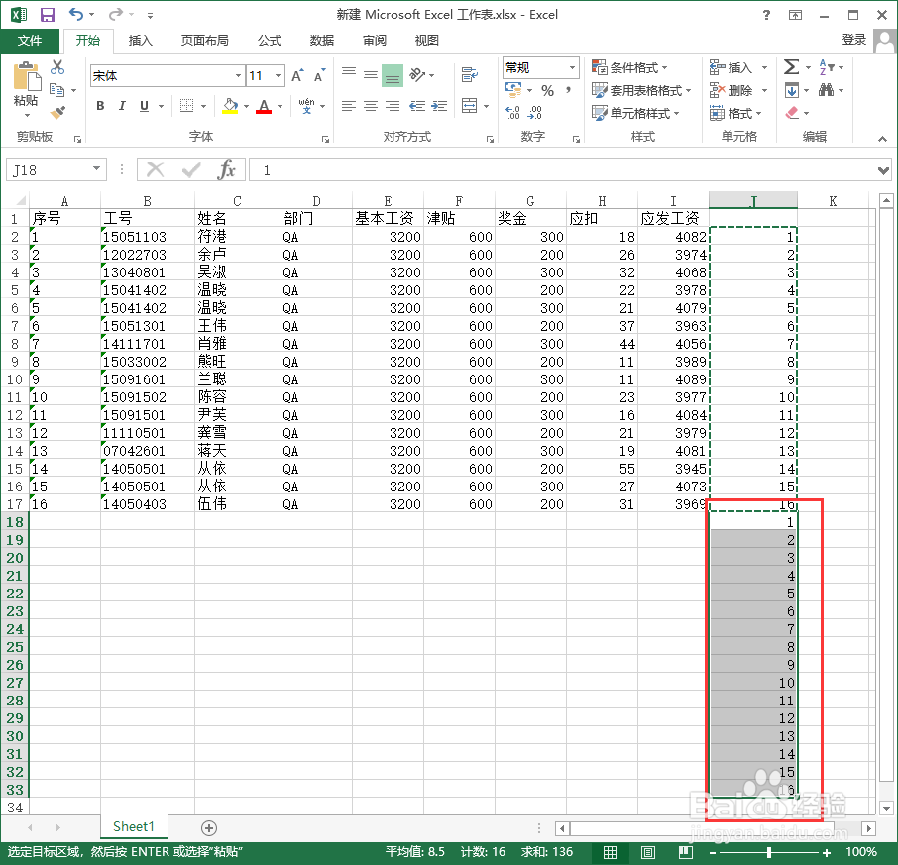Open the Sort and Filter dropdown
Screen dimensions: 898x865
pyautogui.click(x=831, y=67)
